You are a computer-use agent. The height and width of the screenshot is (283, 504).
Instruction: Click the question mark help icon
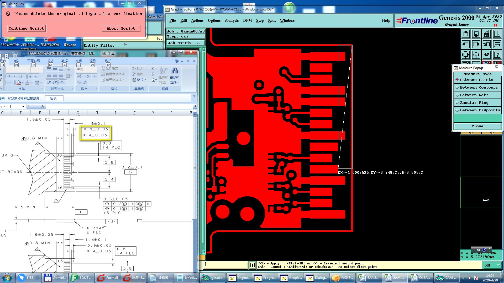(497, 55)
